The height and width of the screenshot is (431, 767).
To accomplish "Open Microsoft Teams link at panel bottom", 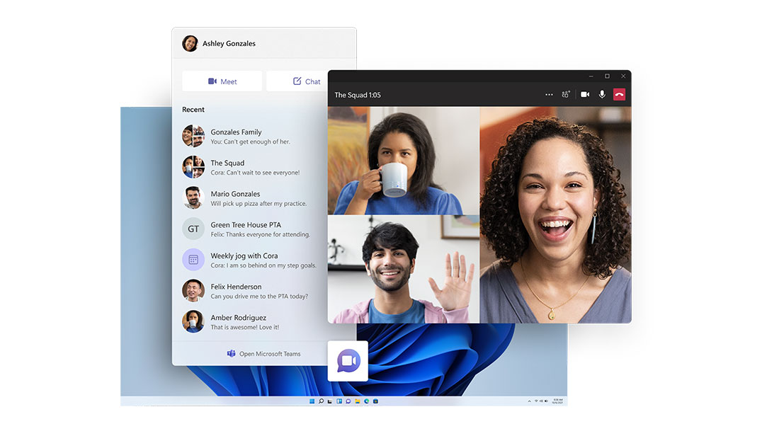I will point(263,354).
